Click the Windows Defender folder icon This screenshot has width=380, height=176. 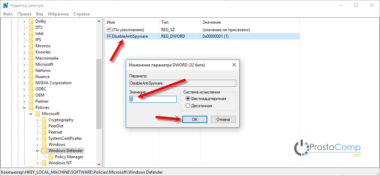[44, 151]
